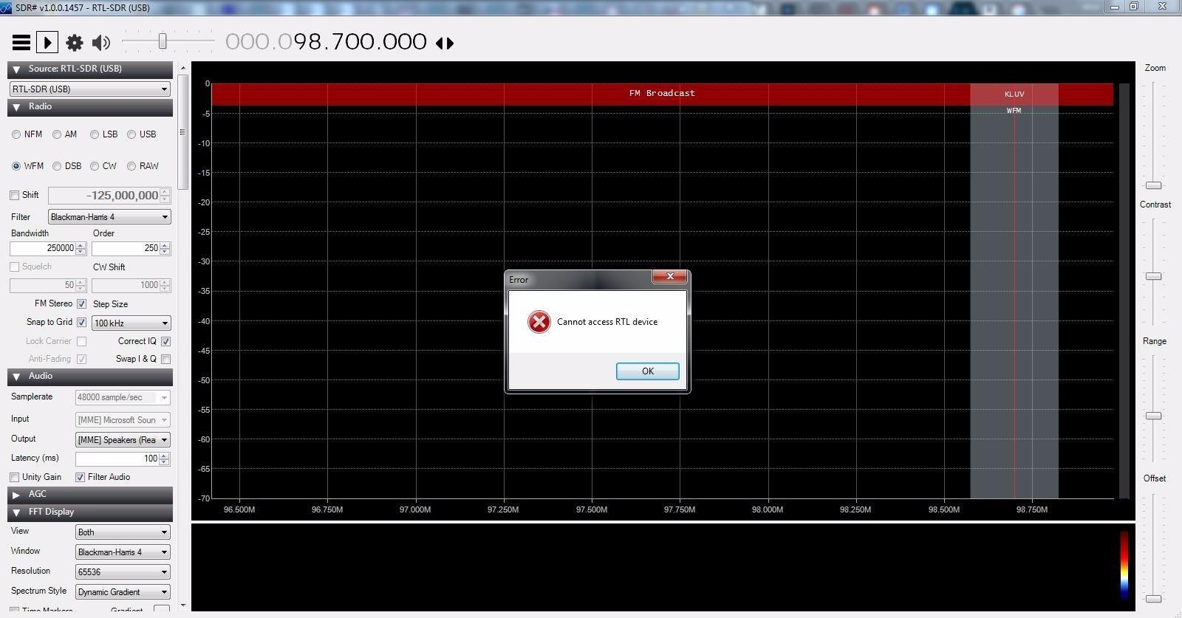Close the Error dialog with X
1182x618 pixels.
[670, 276]
